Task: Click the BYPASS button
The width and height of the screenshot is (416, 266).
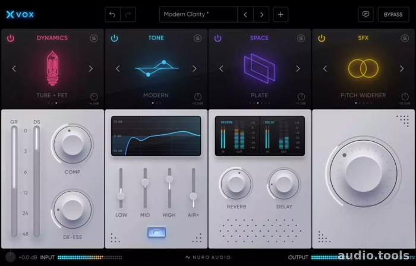Action: point(393,15)
